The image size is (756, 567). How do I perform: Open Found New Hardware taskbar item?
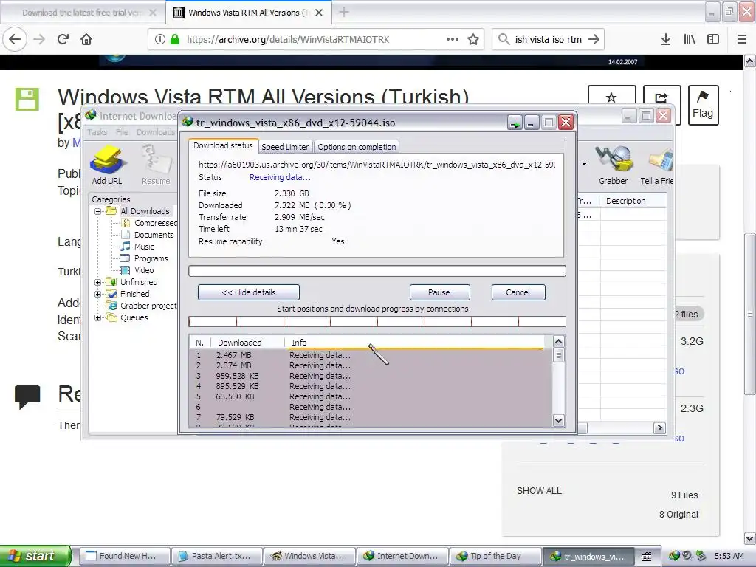[124, 556]
